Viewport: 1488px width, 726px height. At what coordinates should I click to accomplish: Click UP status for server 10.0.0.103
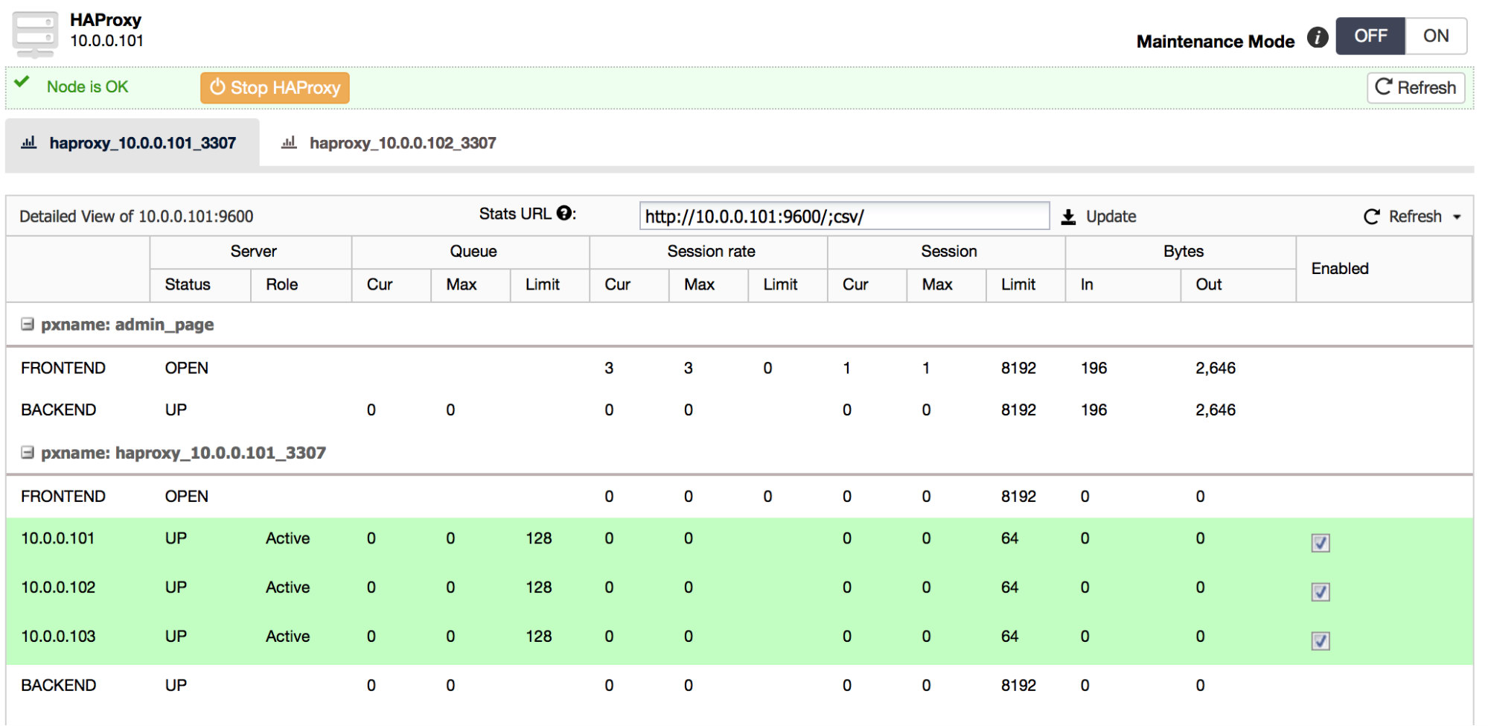tap(176, 637)
